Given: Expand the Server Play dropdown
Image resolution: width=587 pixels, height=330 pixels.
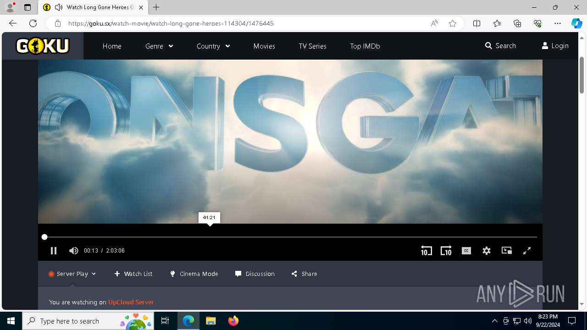Looking at the screenshot, I should pyautogui.click(x=72, y=274).
